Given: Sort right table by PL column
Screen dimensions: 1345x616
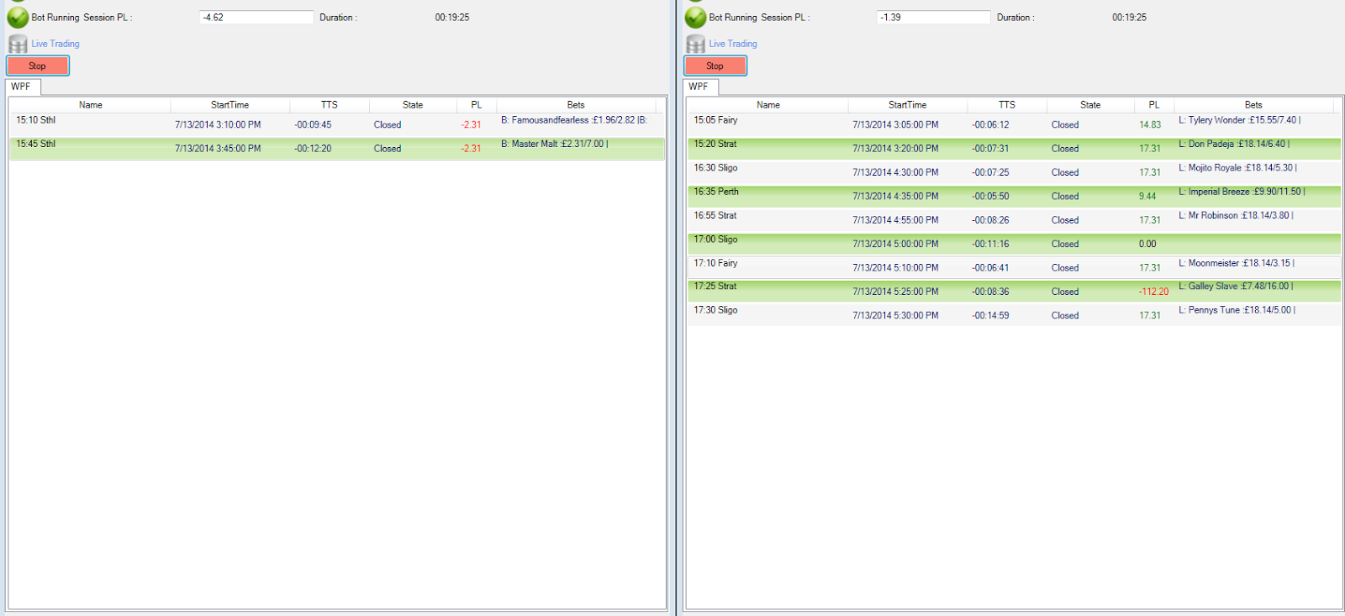Looking at the screenshot, I should pyautogui.click(x=1154, y=105).
